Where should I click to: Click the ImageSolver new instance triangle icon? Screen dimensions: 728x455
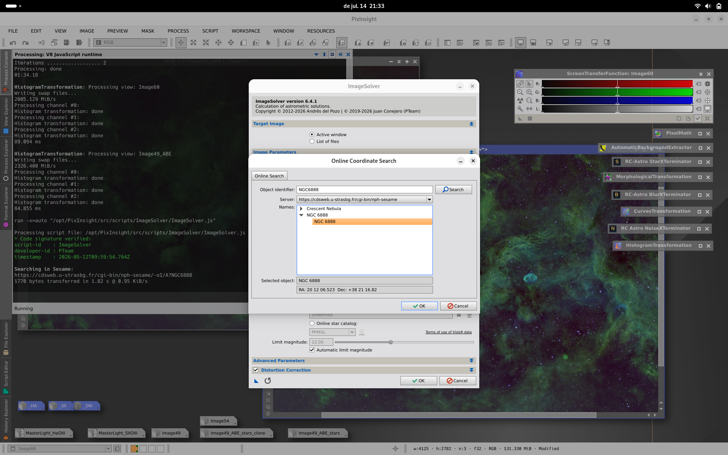click(256, 381)
